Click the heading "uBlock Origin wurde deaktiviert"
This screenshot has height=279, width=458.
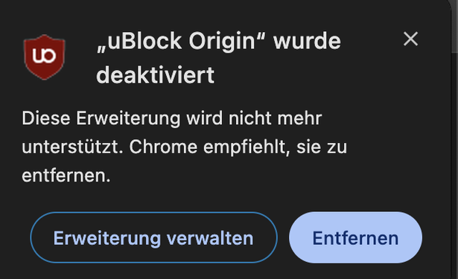pos(218,58)
